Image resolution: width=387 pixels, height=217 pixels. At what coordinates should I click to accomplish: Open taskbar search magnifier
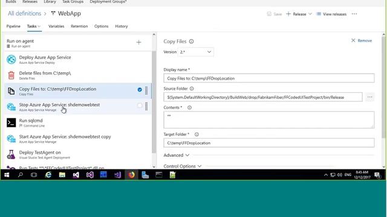21,175
